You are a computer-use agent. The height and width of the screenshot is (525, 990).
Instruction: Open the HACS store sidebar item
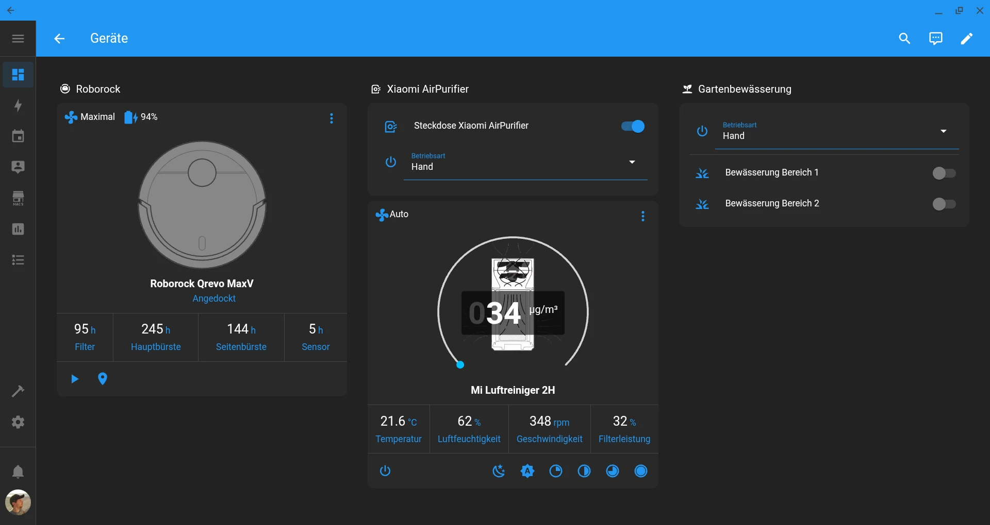pyautogui.click(x=18, y=198)
